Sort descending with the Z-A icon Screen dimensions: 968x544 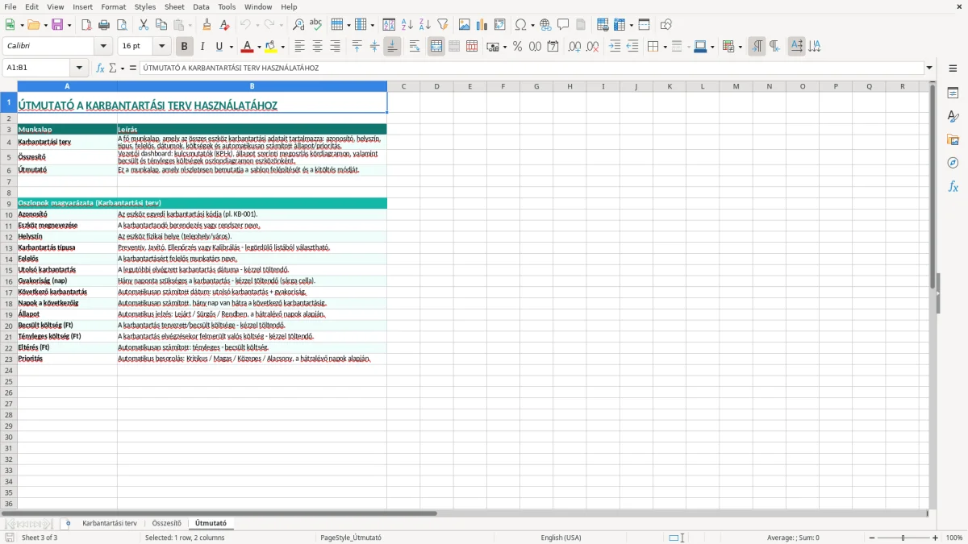pyautogui.click(x=424, y=25)
